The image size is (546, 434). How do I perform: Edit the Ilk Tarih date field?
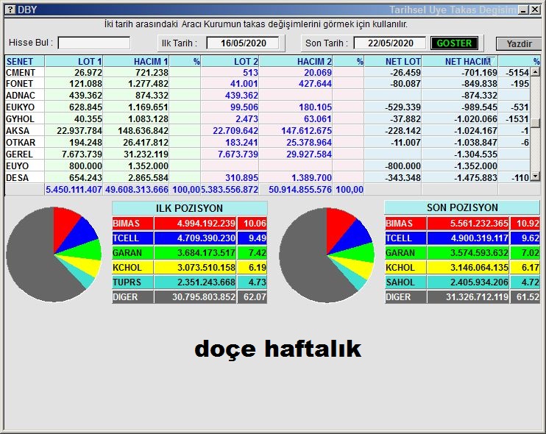click(243, 43)
